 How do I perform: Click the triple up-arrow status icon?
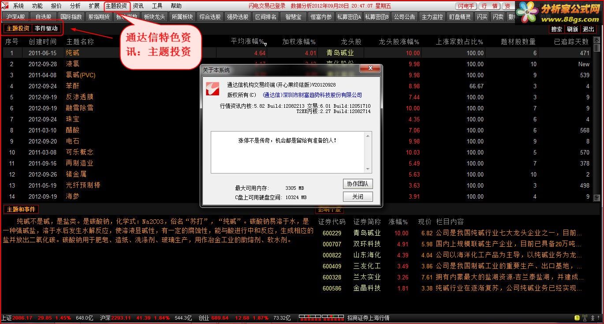(592, 318)
